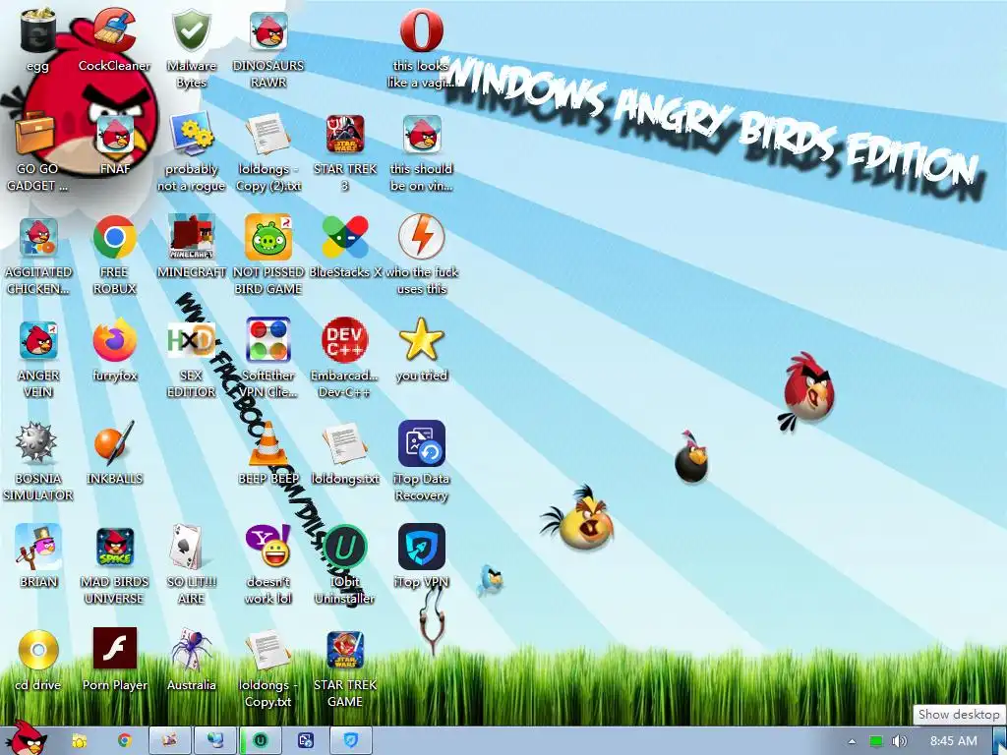Select the furryfox Firefox icon
The height and width of the screenshot is (755, 1007).
114,339
